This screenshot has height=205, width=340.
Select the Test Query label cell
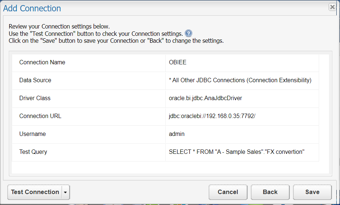pyautogui.click(x=33, y=152)
